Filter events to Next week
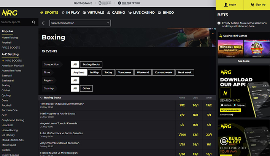 click(185, 72)
